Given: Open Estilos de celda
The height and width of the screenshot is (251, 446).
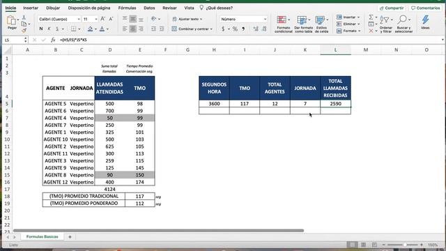Looking at the screenshot, I should tap(322, 24).
